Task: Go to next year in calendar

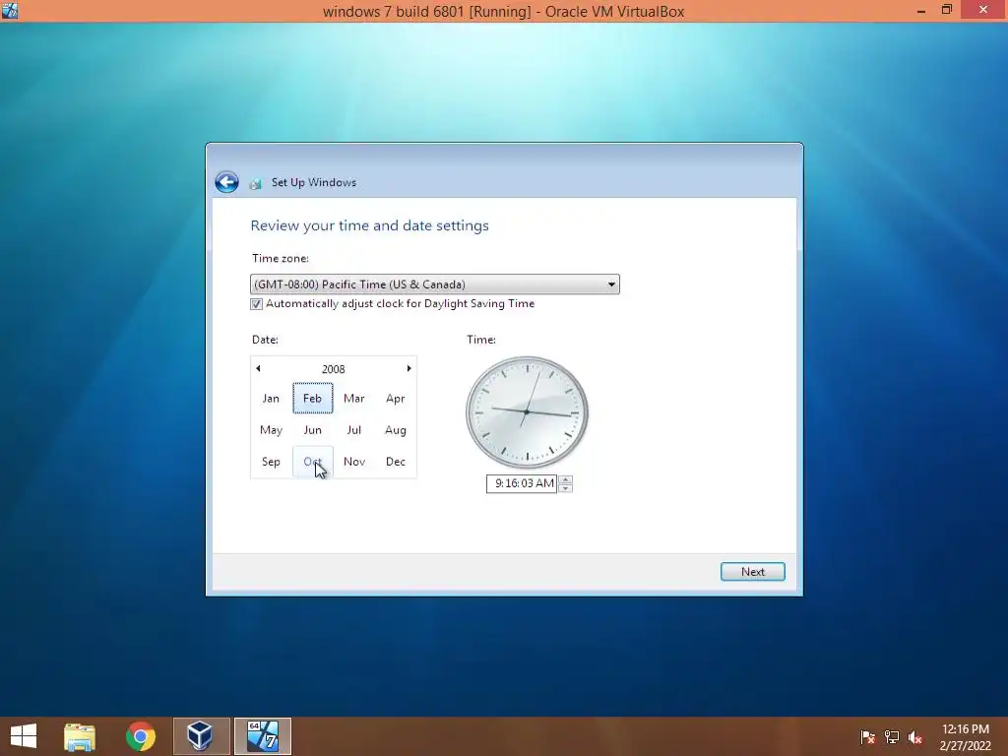Action: [x=409, y=368]
